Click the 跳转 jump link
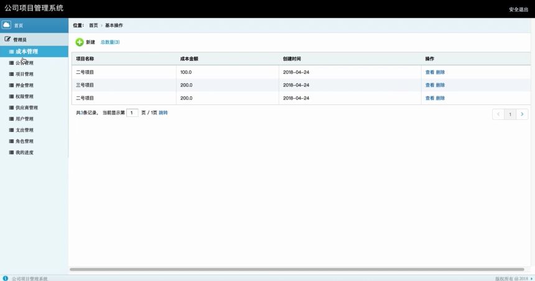The width and height of the screenshot is (535, 281). [x=163, y=113]
